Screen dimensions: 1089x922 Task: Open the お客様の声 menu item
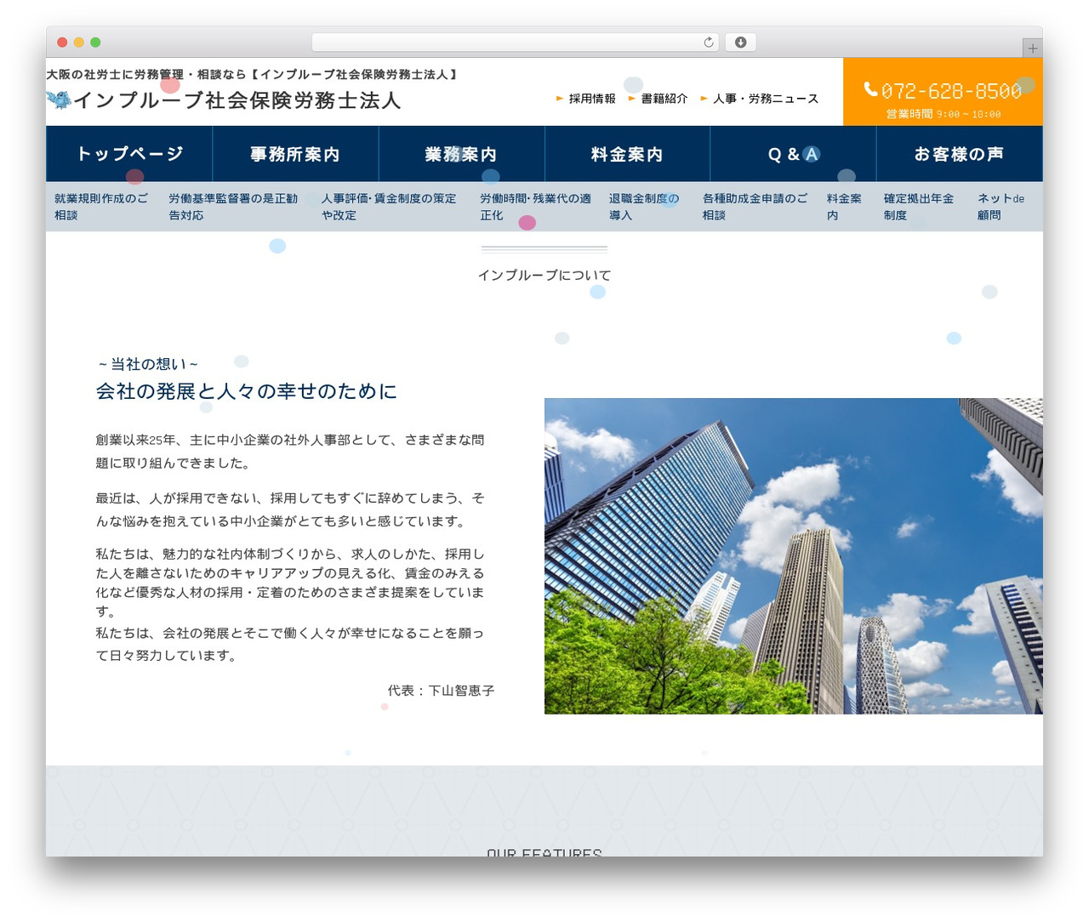(959, 154)
